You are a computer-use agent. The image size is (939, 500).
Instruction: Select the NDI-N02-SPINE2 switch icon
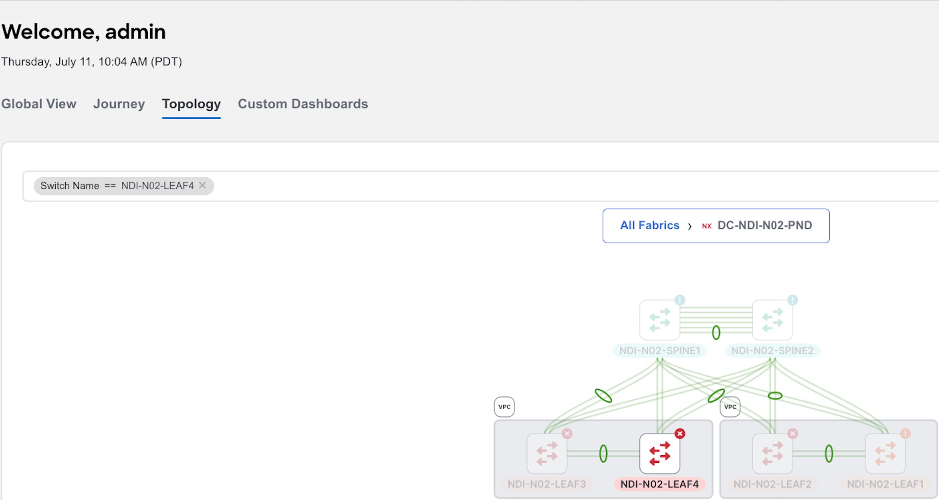click(772, 320)
